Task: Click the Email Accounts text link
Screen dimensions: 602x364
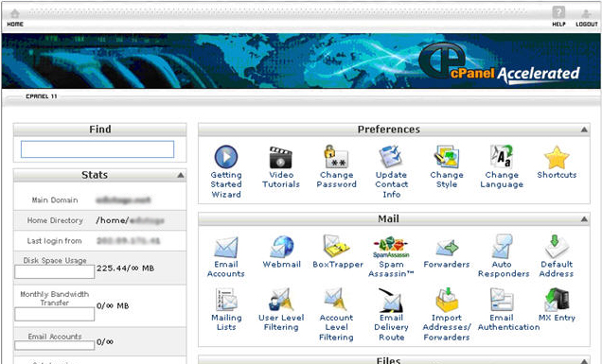Action: pyautogui.click(x=225, y=269)
